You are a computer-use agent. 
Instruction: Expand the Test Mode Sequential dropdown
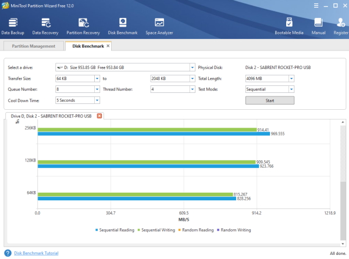[291, 89]
